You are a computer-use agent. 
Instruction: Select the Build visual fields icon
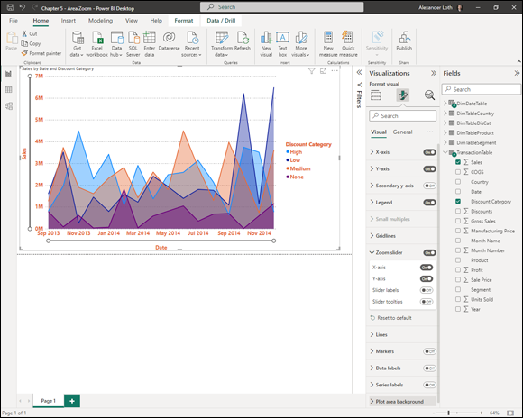pos(376,95)
